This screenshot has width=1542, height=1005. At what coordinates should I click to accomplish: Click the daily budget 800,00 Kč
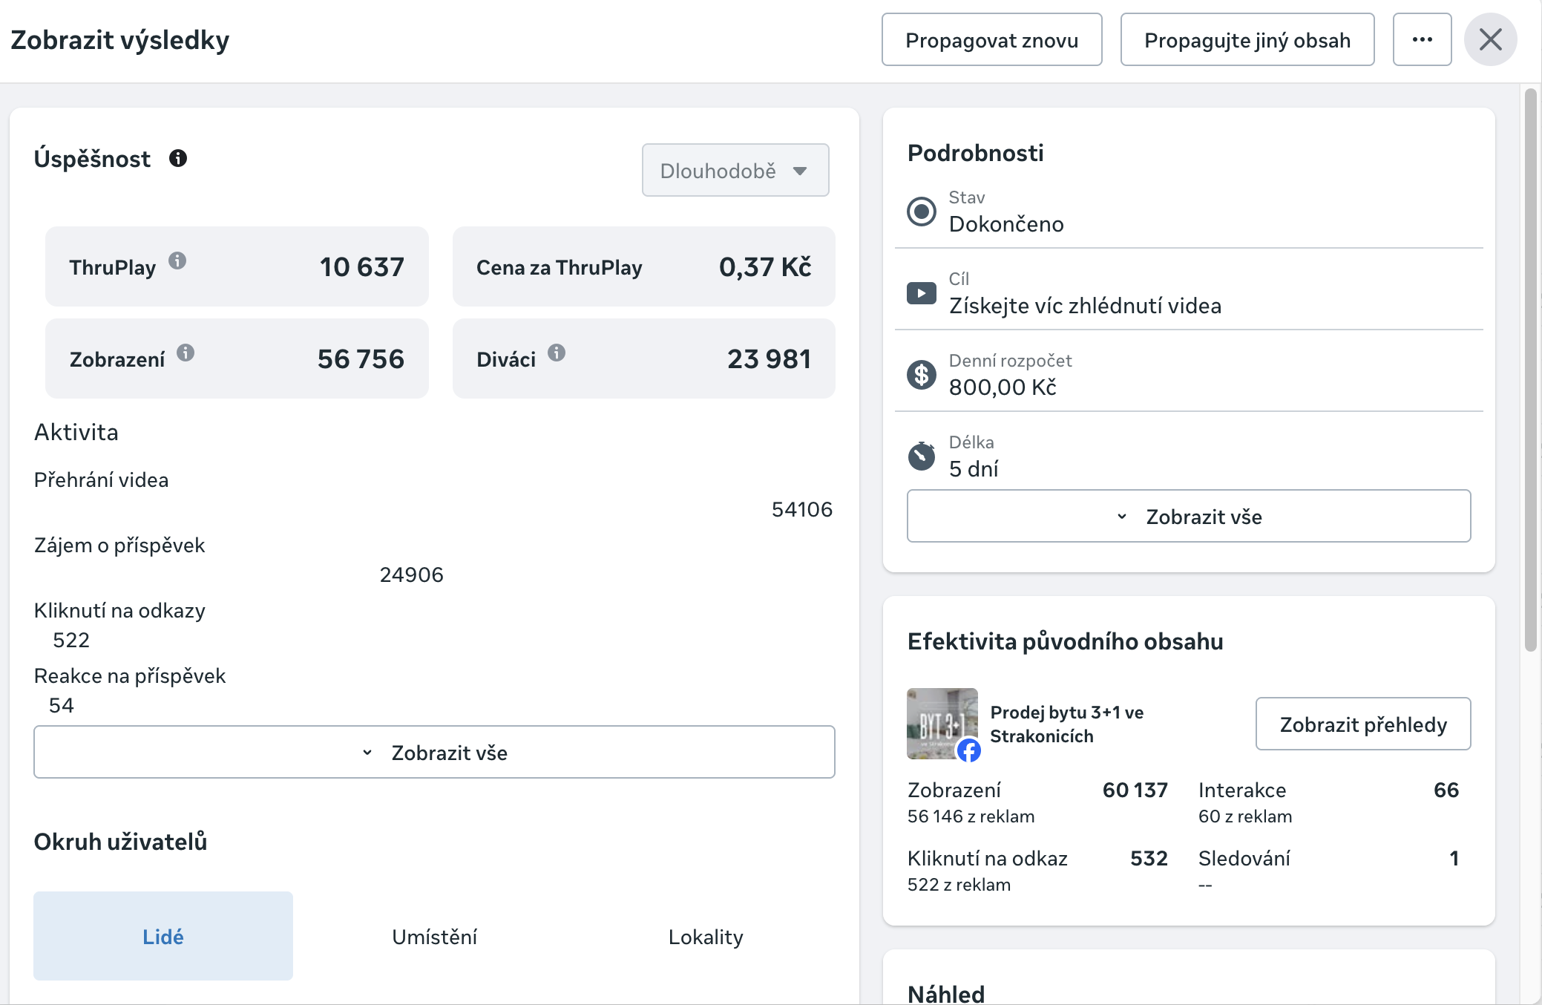(x=1003, y=387)
